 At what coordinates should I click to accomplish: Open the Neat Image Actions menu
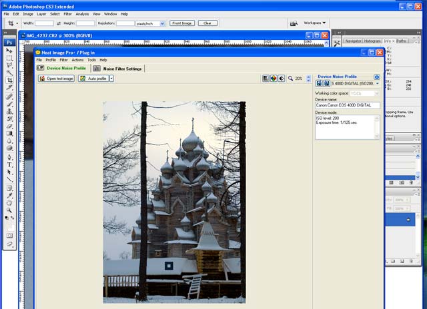click(x=77, y=60)
